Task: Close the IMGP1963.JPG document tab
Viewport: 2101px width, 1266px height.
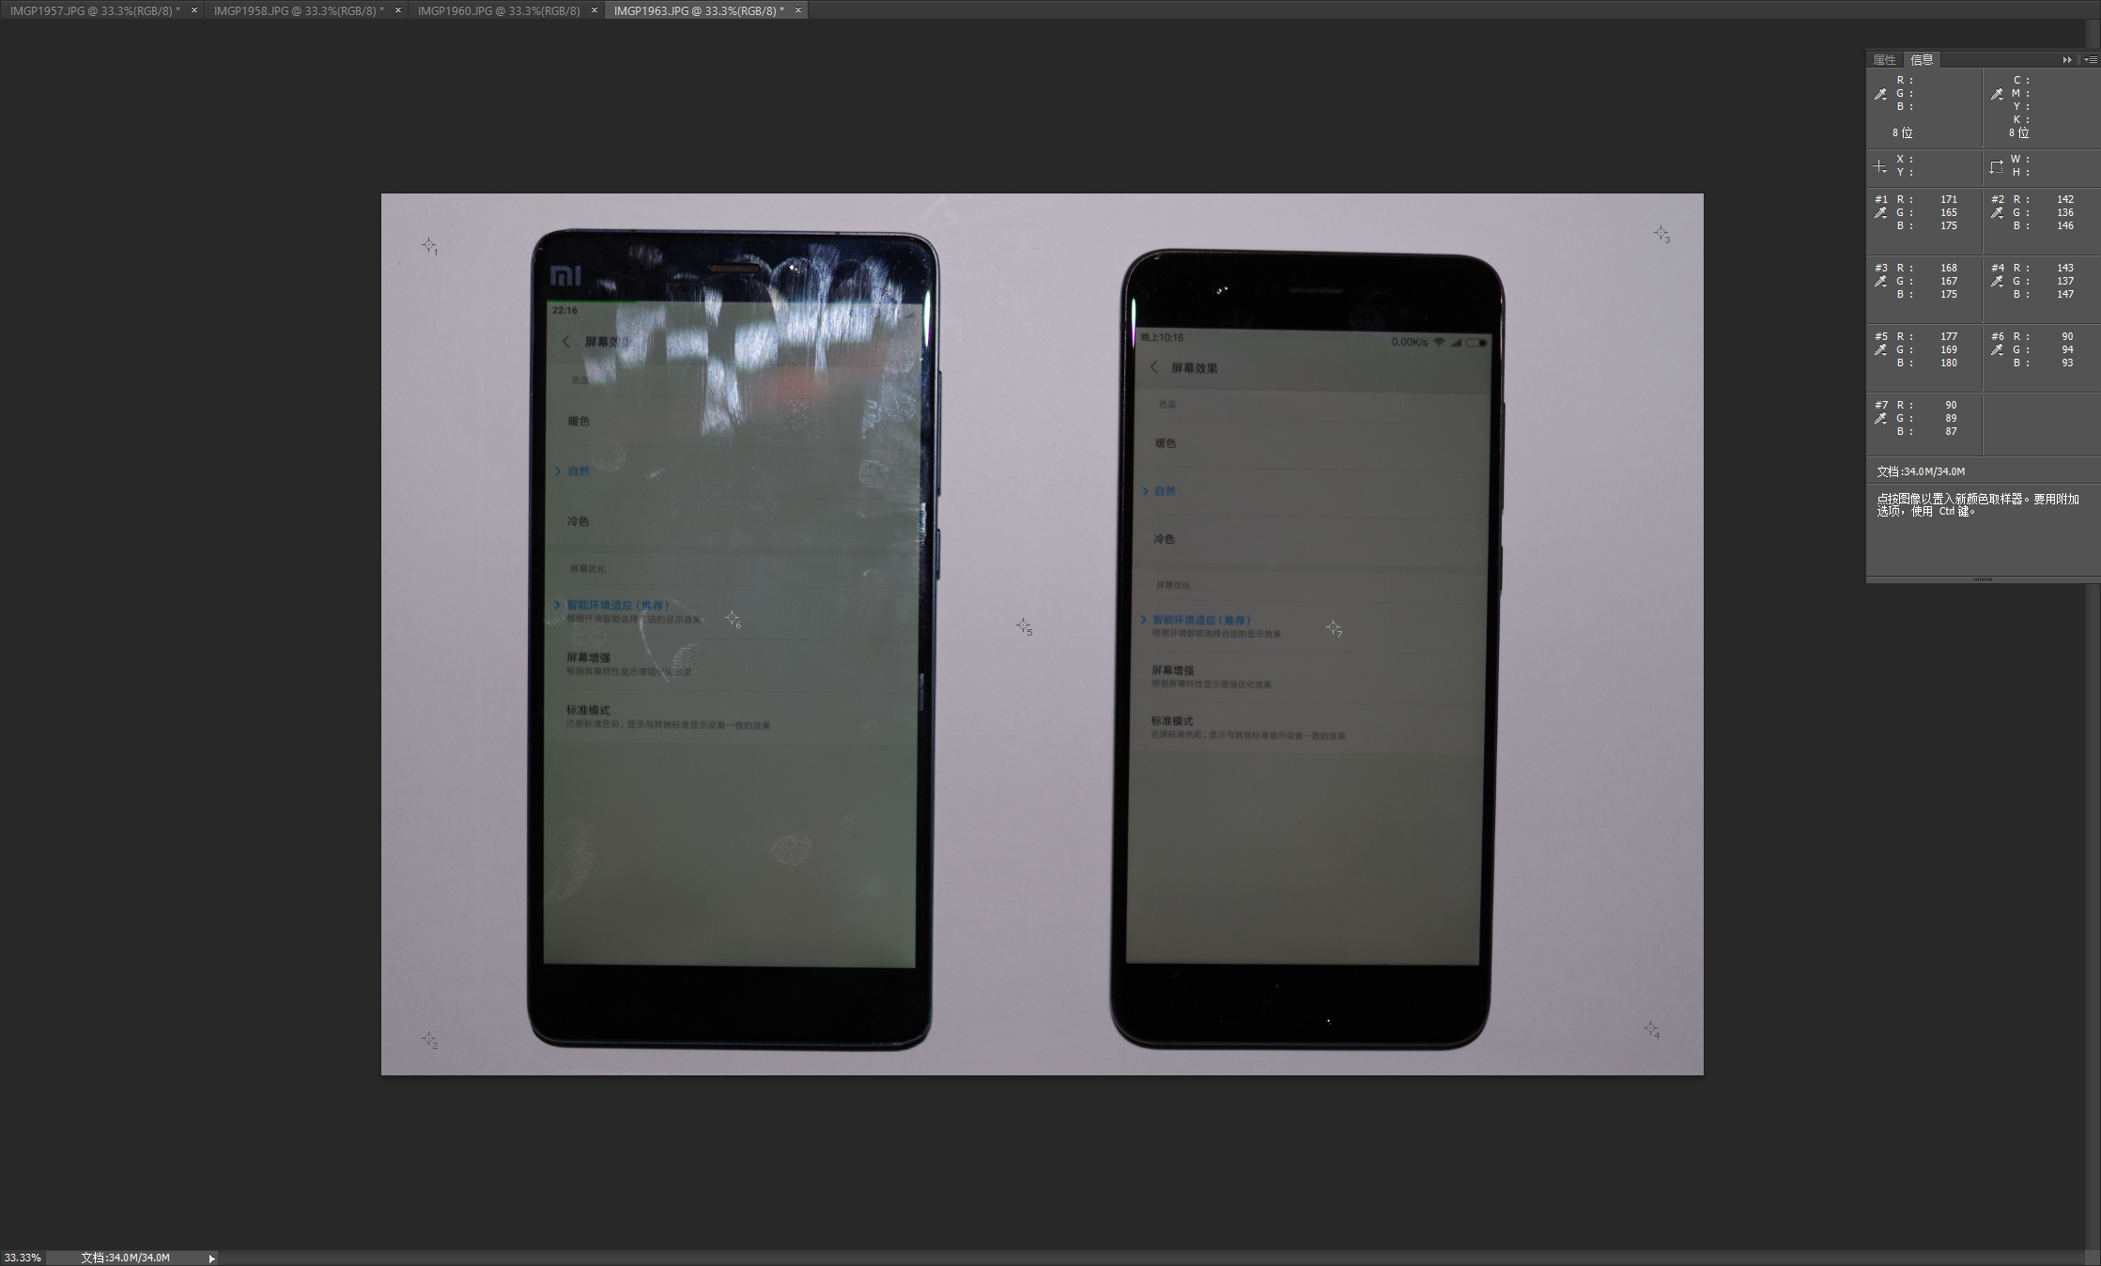Action: [x=798, y=10]
